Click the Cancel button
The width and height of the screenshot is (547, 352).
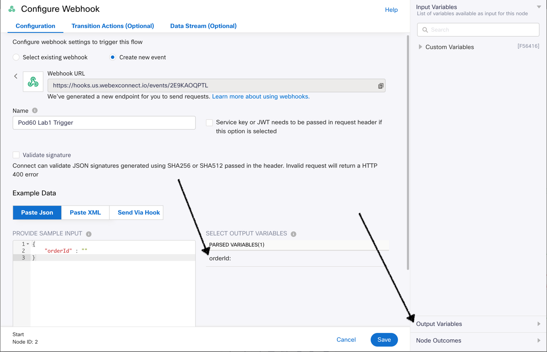coord(346,340)
